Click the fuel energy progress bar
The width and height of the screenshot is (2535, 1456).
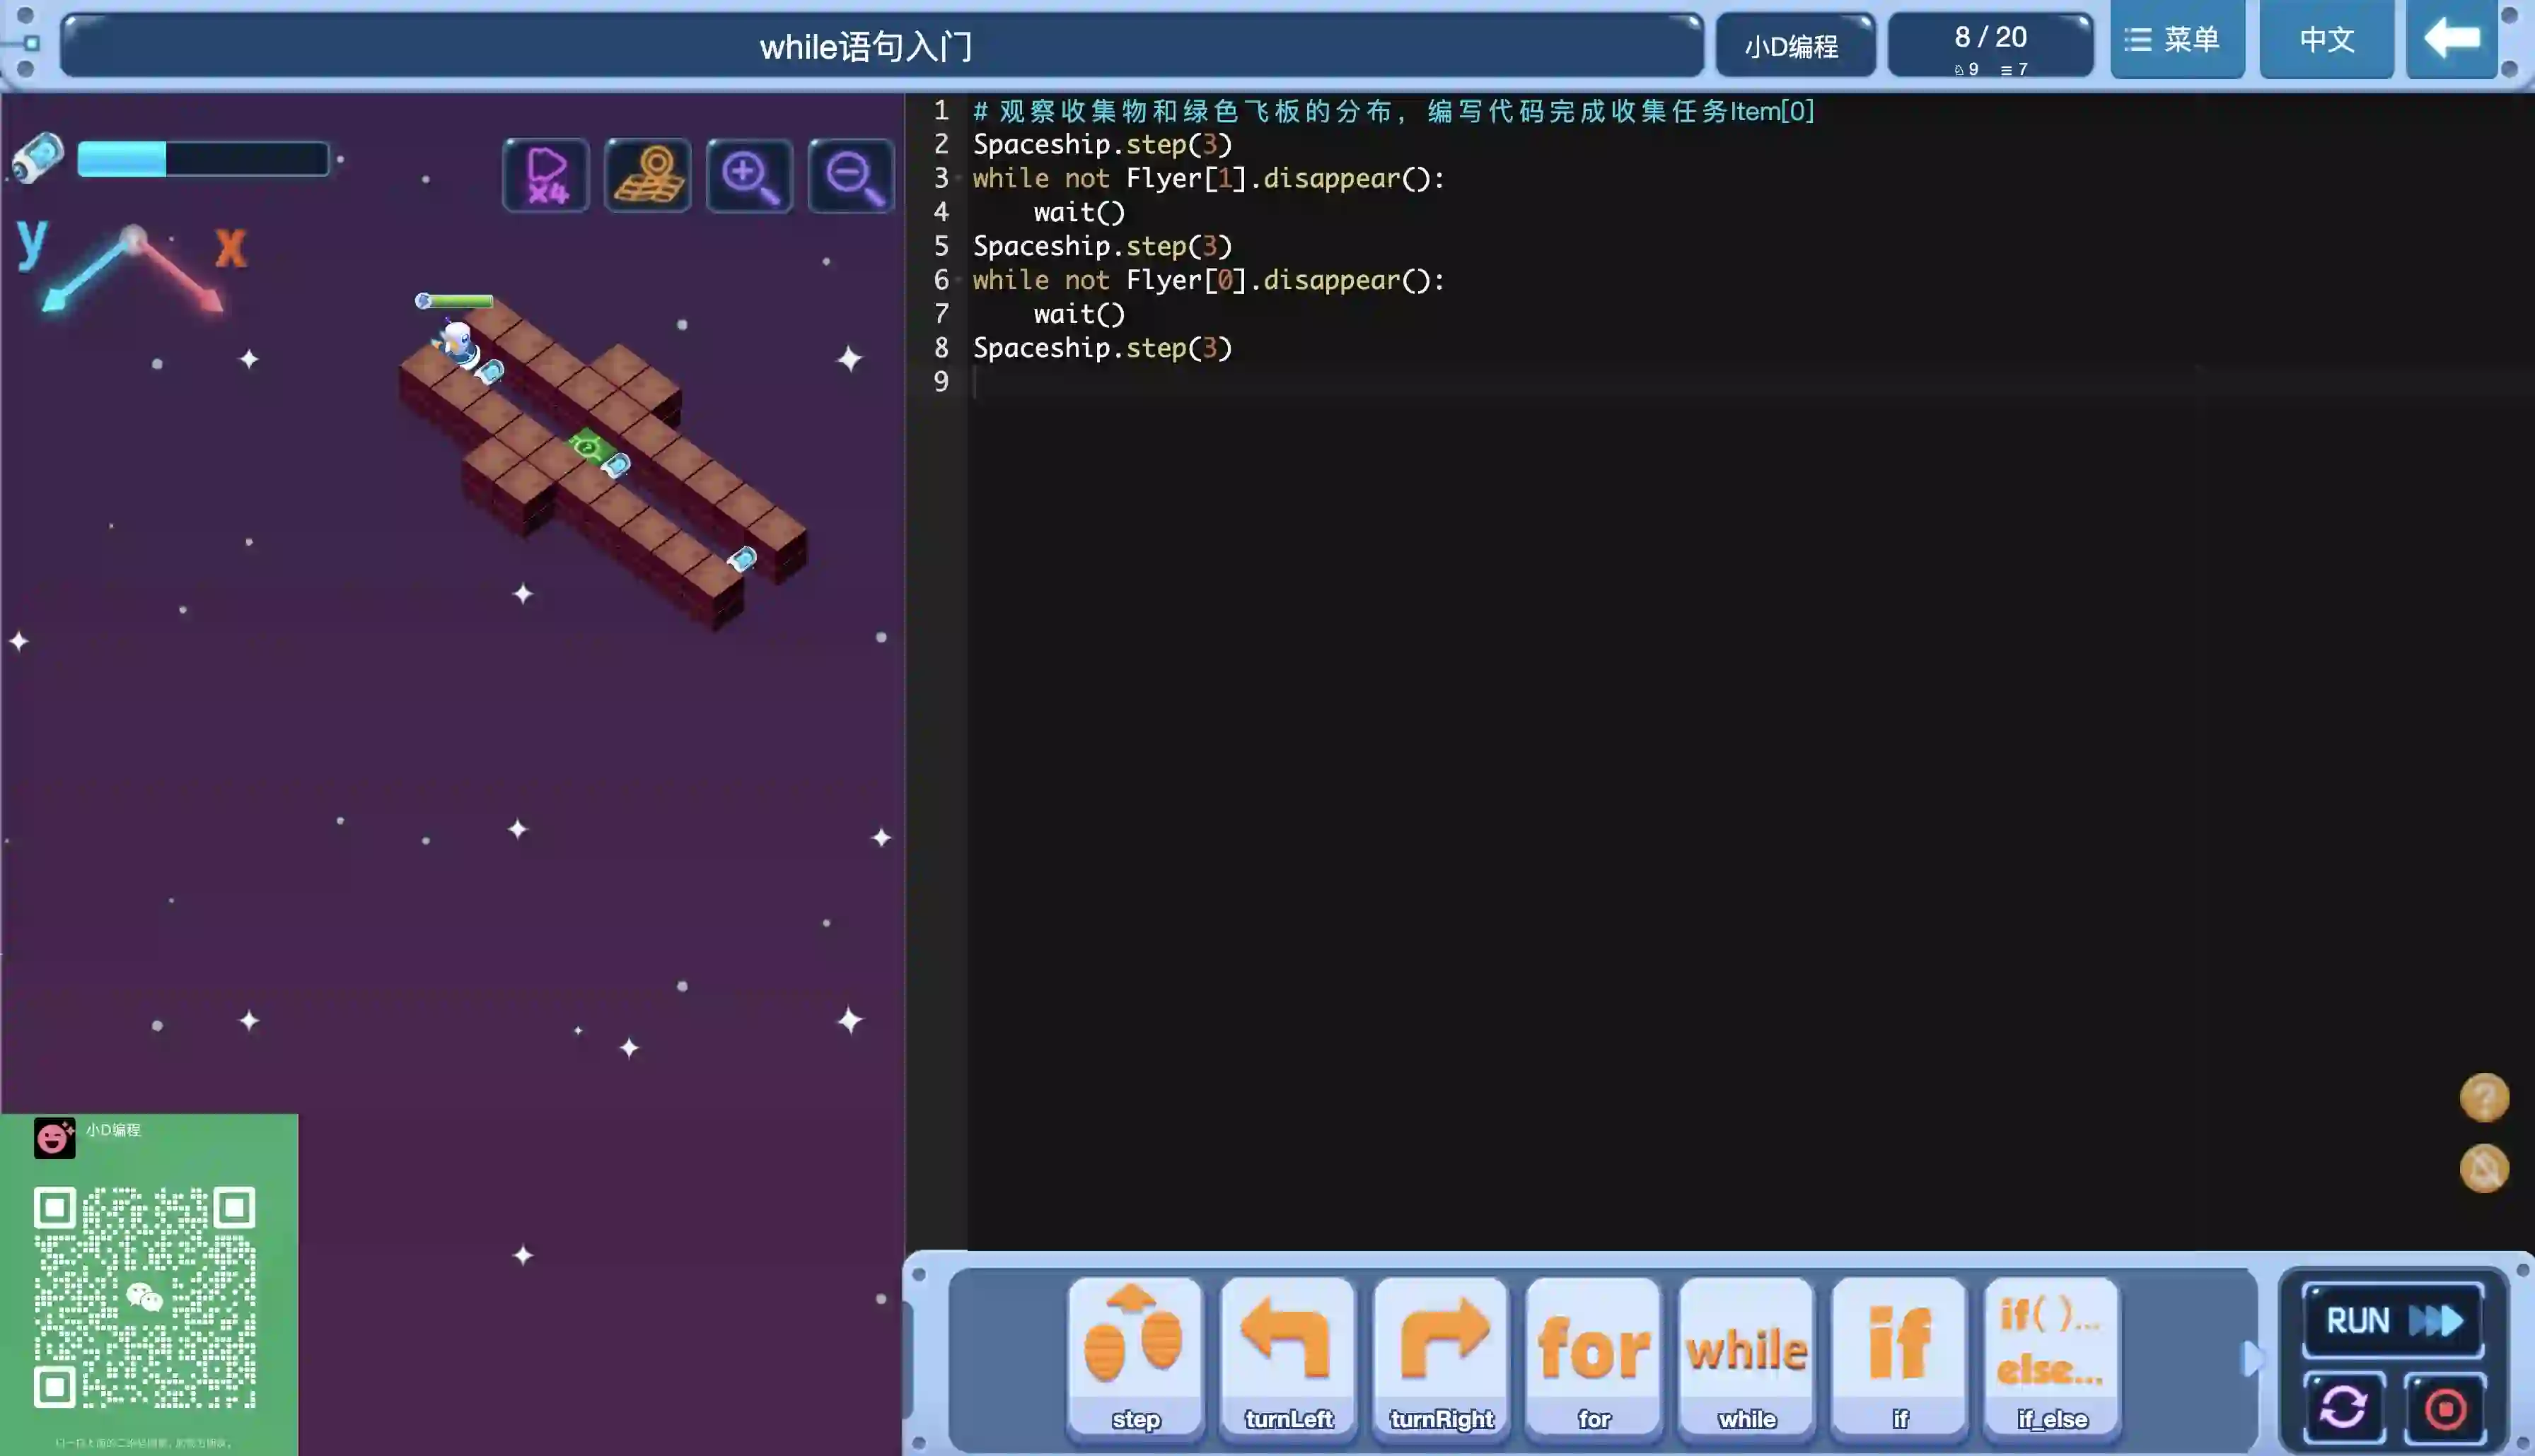[x=203, y=159]
